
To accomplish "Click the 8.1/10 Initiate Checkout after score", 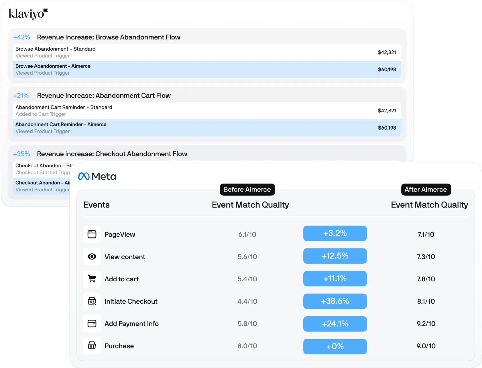I will 426,301.
